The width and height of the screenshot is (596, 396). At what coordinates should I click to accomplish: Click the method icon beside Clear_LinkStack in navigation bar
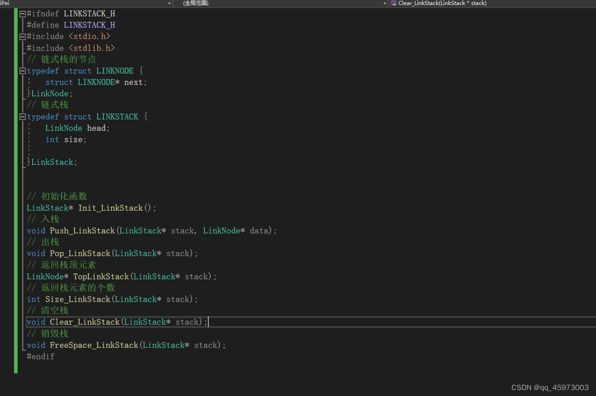pos(393,3)
